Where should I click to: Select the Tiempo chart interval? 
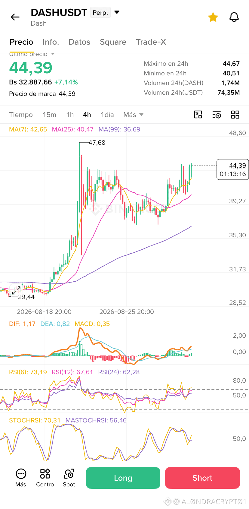click(x=21, y=115)
